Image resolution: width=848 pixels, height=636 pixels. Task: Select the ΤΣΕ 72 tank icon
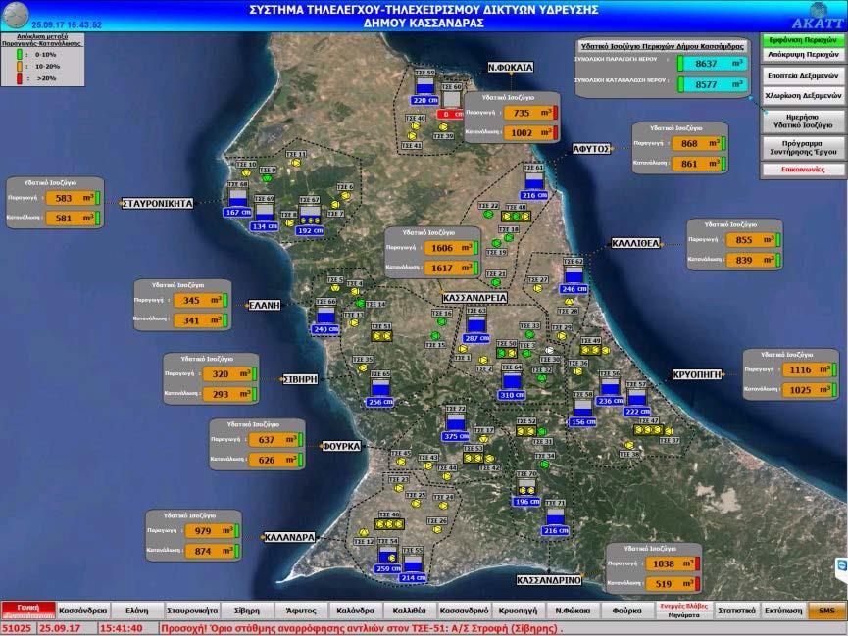pos(455,421)
